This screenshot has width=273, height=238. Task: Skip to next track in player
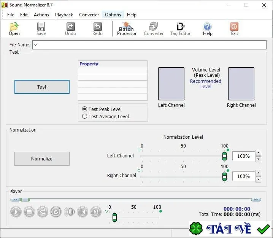(x=96, y=212)
